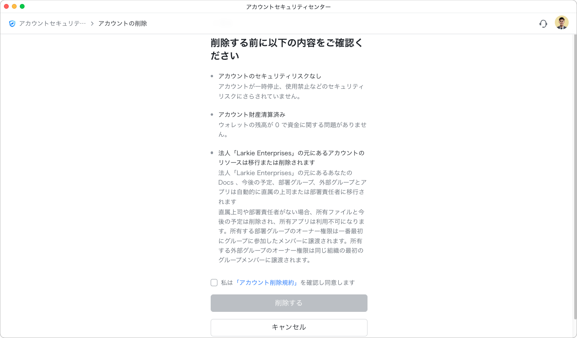
Task: Check the account deletion agreement checkbox
Action: pyautogui.click(x=214, y=283)
